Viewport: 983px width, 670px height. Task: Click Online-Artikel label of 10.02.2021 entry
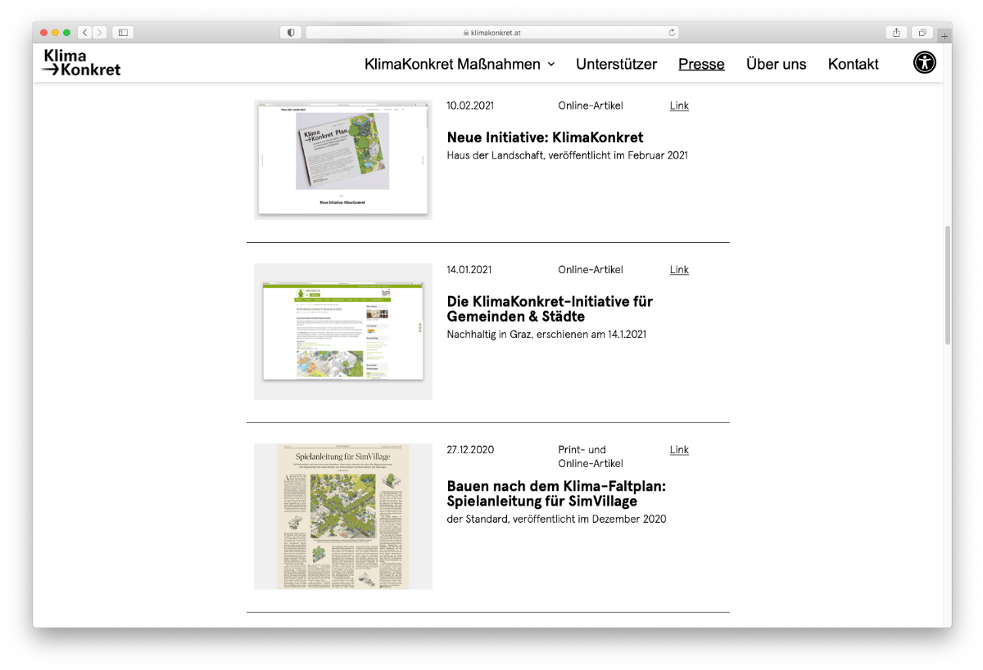591,106
